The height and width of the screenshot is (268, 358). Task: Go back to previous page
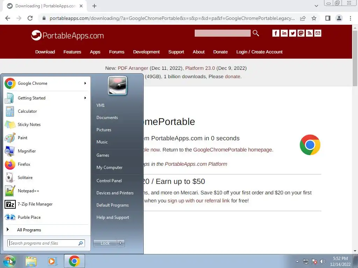point(8,18)
